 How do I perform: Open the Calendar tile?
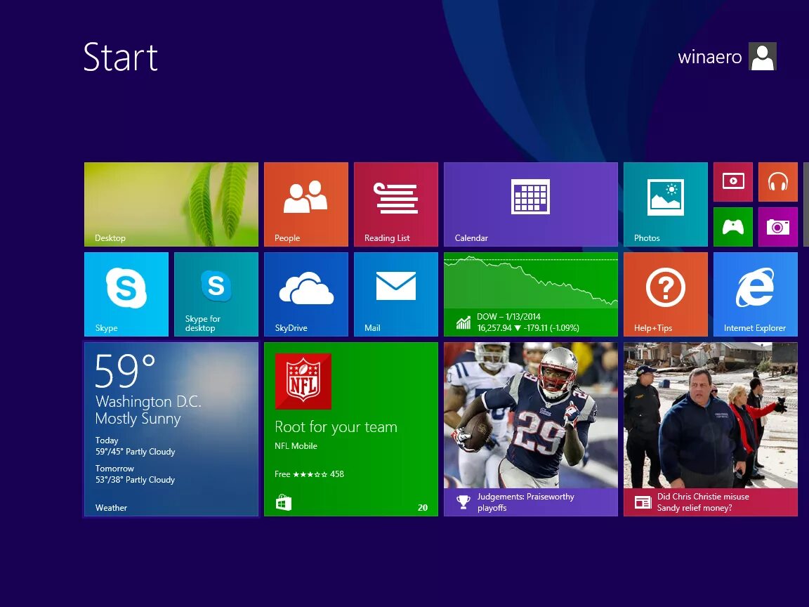click(x=530, y=204)
